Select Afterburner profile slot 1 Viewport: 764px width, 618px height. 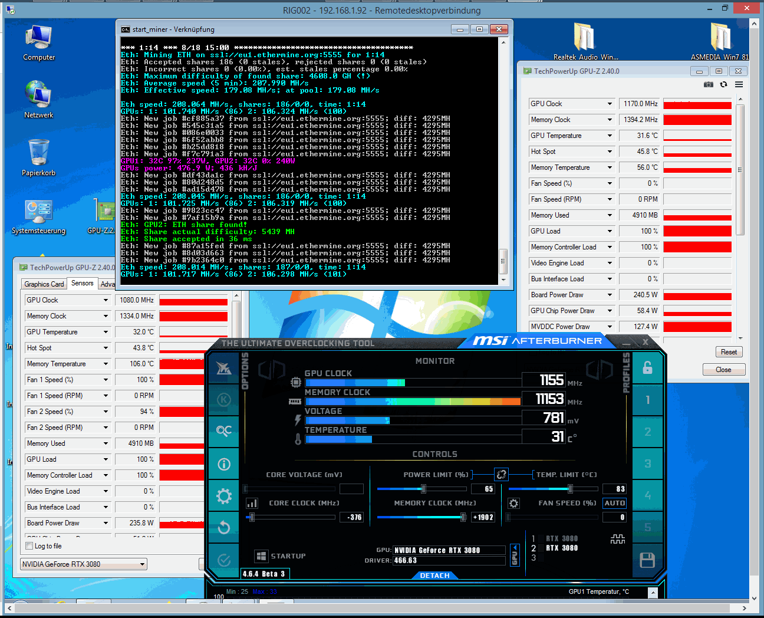[647, 400]
